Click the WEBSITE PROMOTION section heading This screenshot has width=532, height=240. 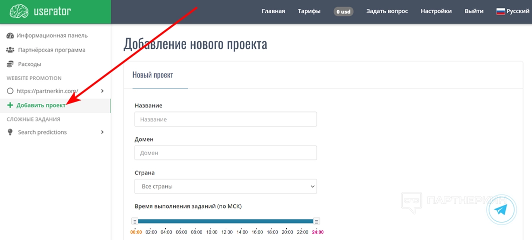click(x=34, y=78)
